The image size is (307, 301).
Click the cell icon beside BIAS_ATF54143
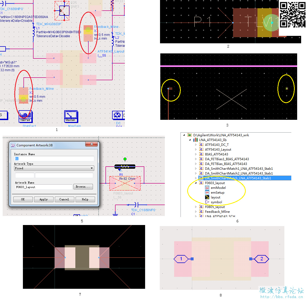point(201,154)
